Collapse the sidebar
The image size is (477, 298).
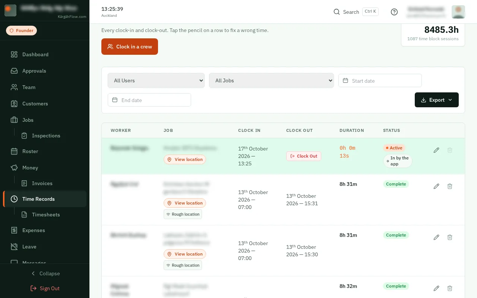click(x=45, y=273)
